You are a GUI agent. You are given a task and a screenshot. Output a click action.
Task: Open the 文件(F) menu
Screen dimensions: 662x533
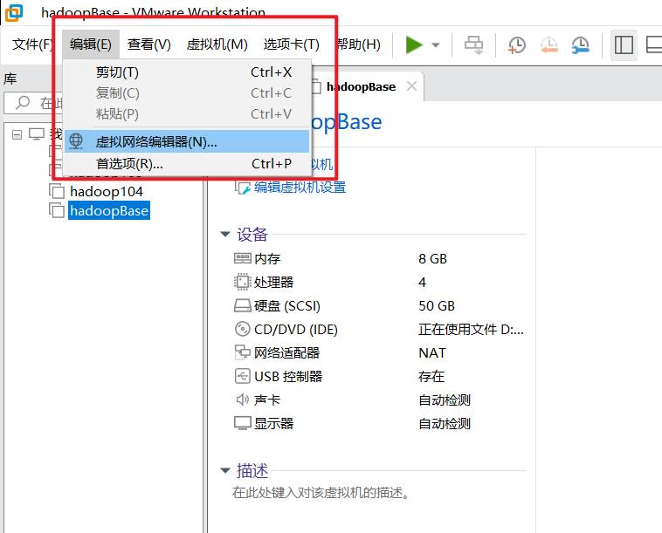tap(32, 44)
